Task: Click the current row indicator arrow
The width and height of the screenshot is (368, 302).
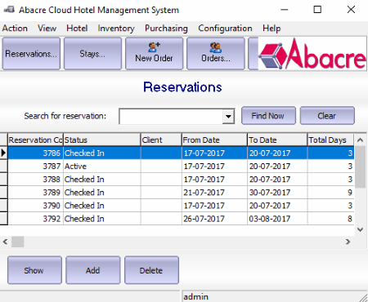Action: (3, 153)
